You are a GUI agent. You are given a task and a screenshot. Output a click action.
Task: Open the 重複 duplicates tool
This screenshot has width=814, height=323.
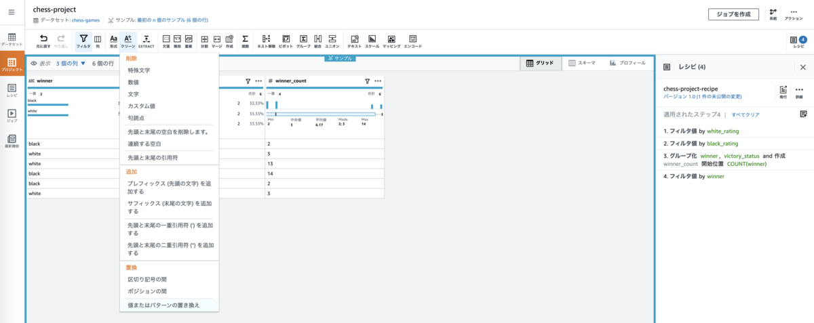[x=188, y=41]
